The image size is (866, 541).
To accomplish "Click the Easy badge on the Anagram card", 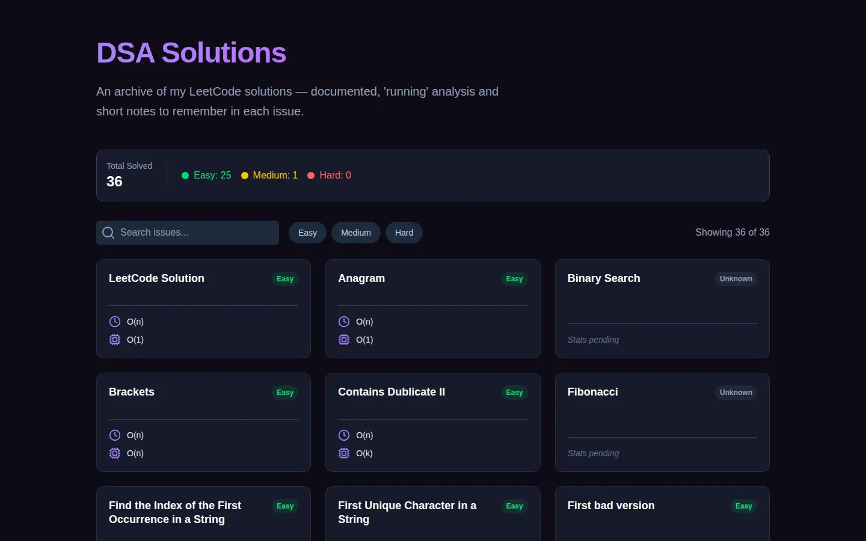I will pyautogui.click(x=514, y=279).
